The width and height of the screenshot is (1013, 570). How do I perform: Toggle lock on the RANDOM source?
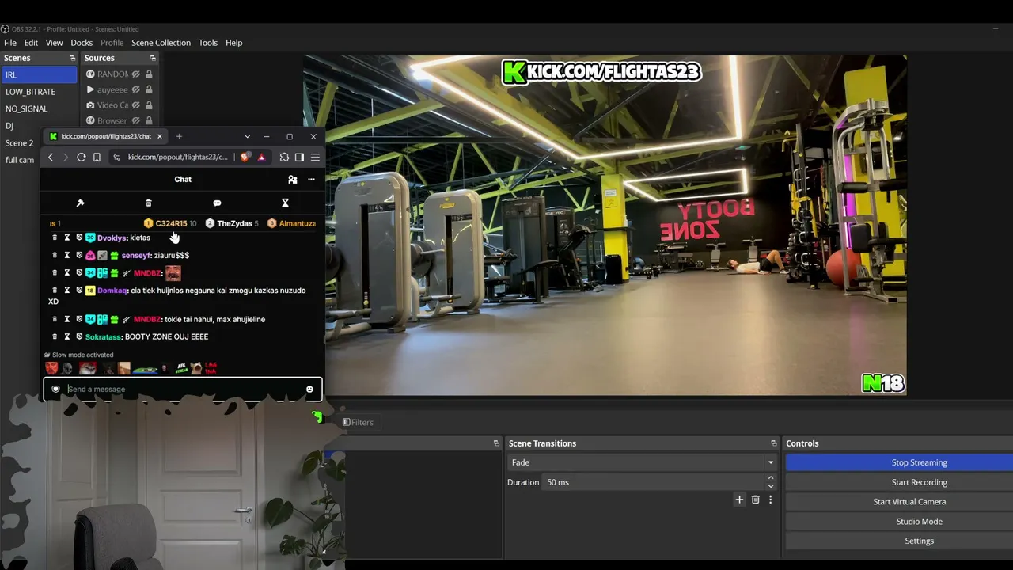tap(149, 74)
